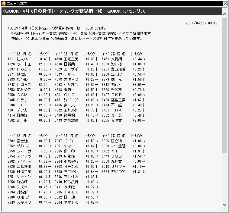Select row 6754 アンリツ
229x213 pixels.
point(29,156)
